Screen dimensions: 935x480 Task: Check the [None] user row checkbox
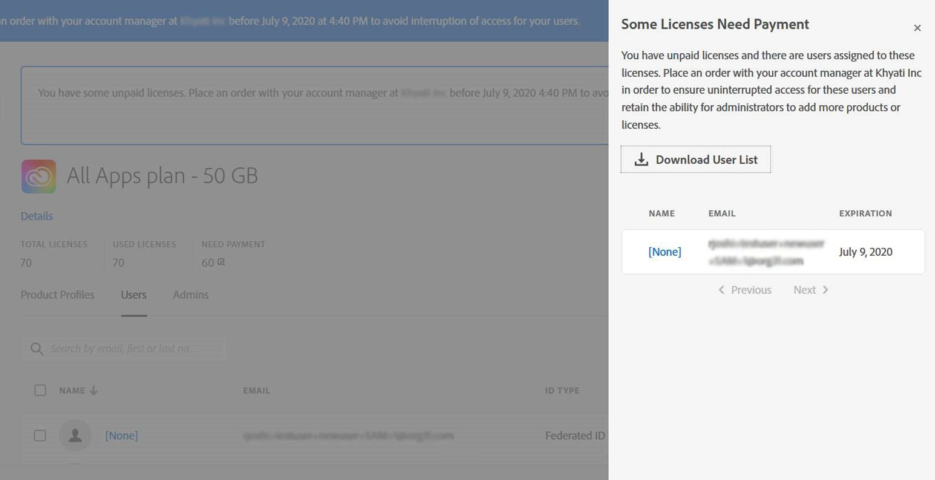(x=40, y=435)
